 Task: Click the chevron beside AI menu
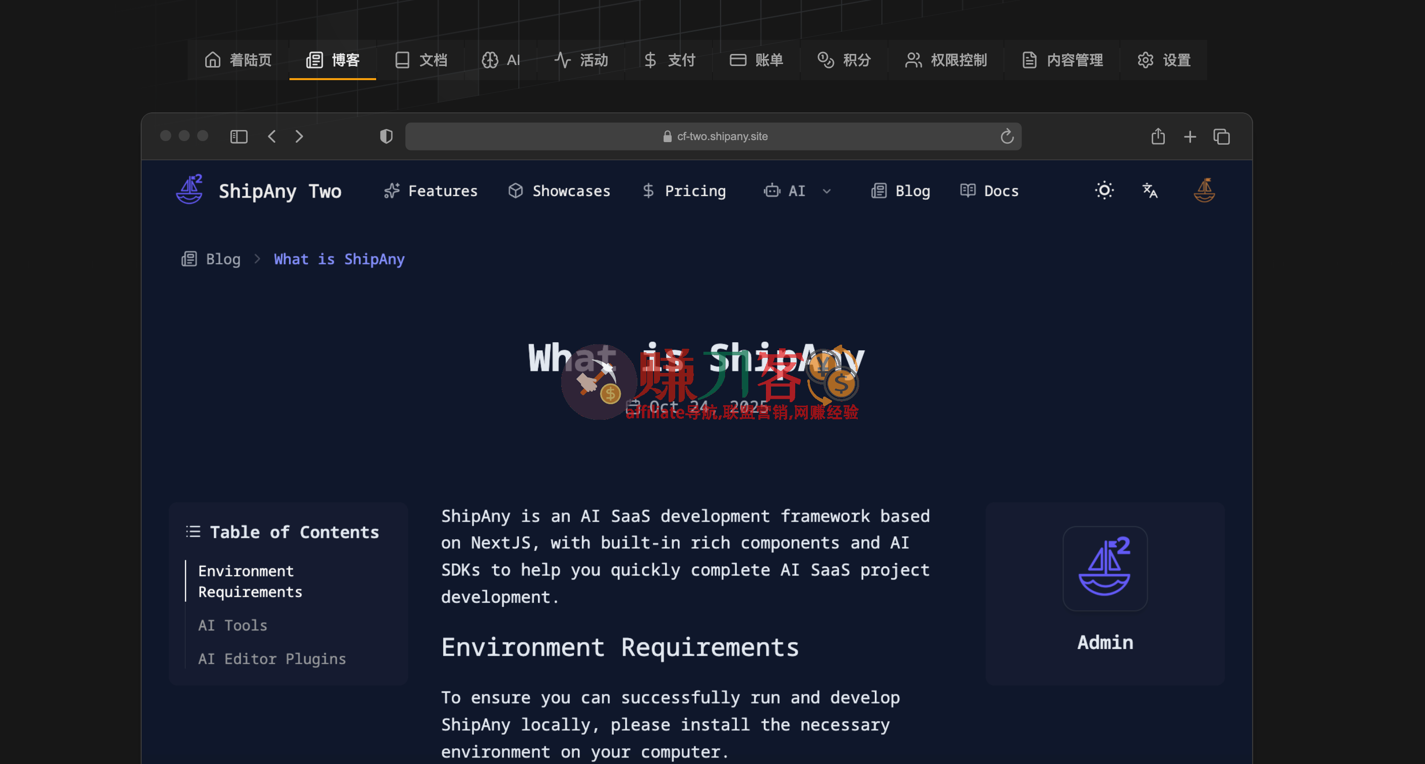point(827,192)
